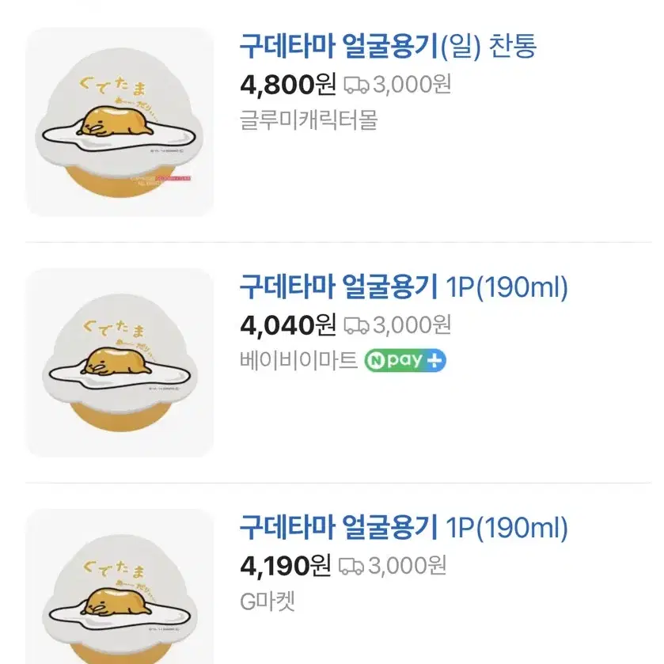Select the 4,190원 price
The width and height of the screenshot is (664, 664).
286,566
